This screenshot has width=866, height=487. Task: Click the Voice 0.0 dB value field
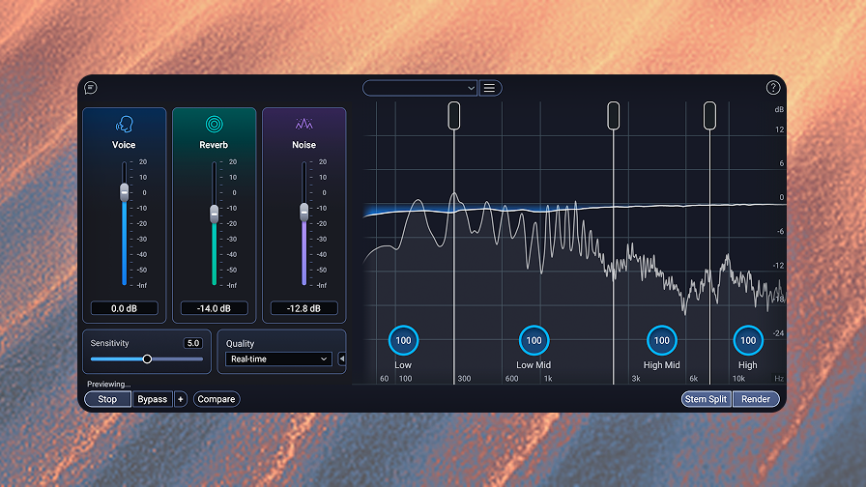pos(125,308)
